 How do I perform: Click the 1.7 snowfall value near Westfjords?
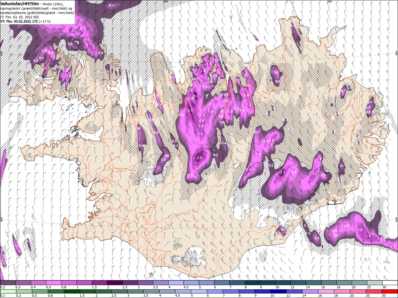click(89, 45)
